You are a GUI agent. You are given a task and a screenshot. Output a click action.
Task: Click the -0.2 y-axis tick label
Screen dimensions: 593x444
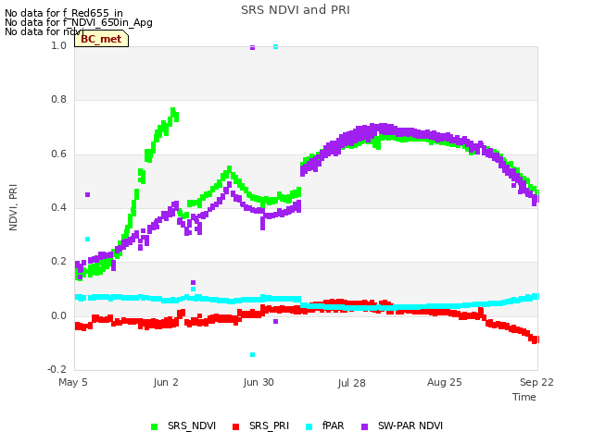57,369
